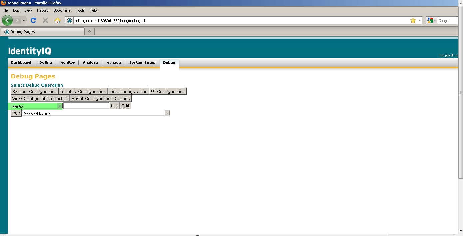Image resolution: width=463 pixels, height=236 pixels.
Task: Open the Help menu
Action: [x=93, y=10]
